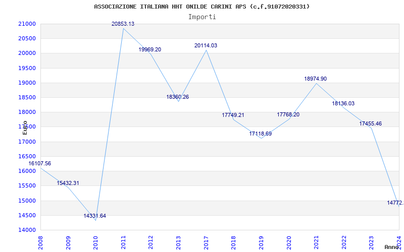
Task: Click y-axis value 21000
Action: click(27, 24)
